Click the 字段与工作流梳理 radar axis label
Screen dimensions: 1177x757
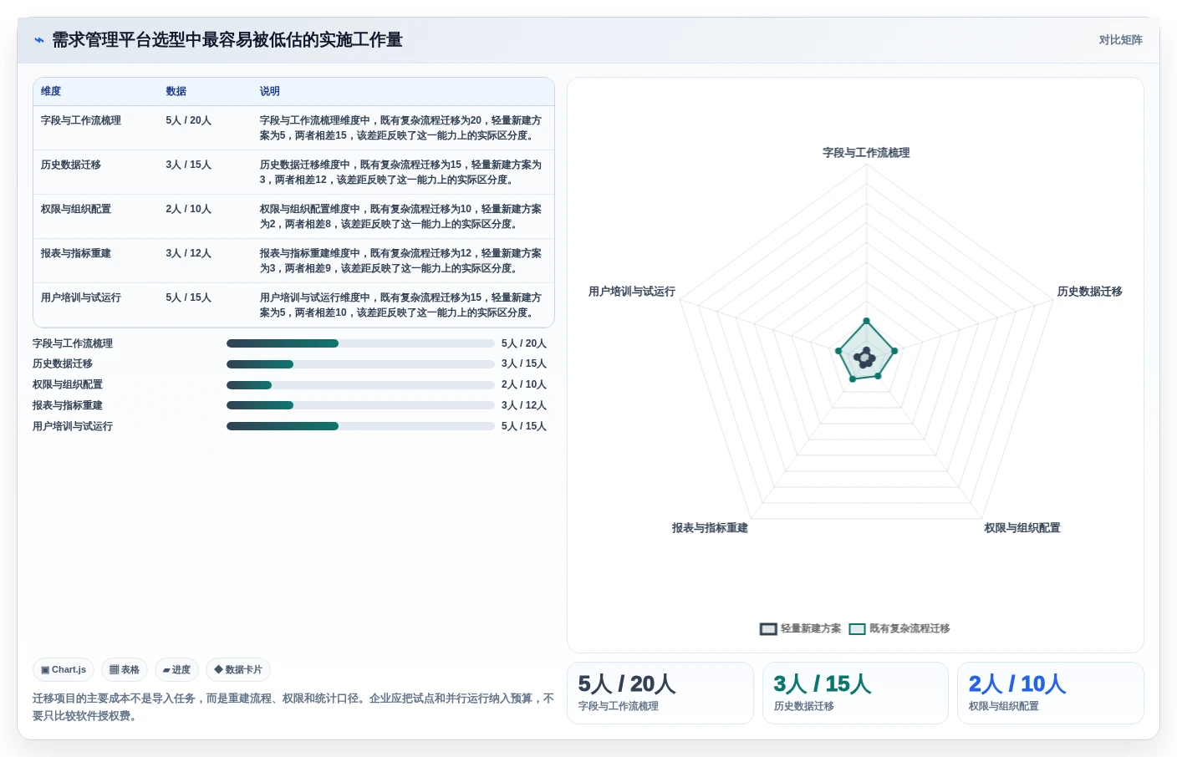[866, 153]
